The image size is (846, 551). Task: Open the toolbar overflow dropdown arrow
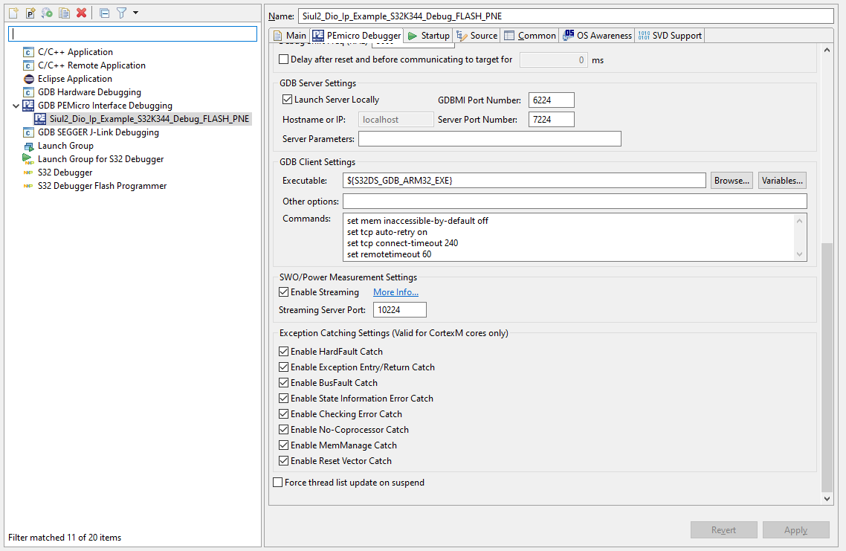pos(135,13)
